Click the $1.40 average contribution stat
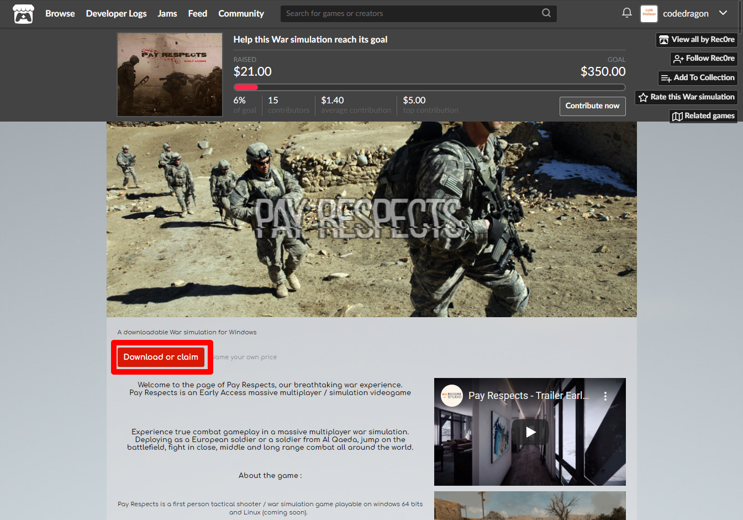The height and width of the screenshot is (520, 743). 356,105
